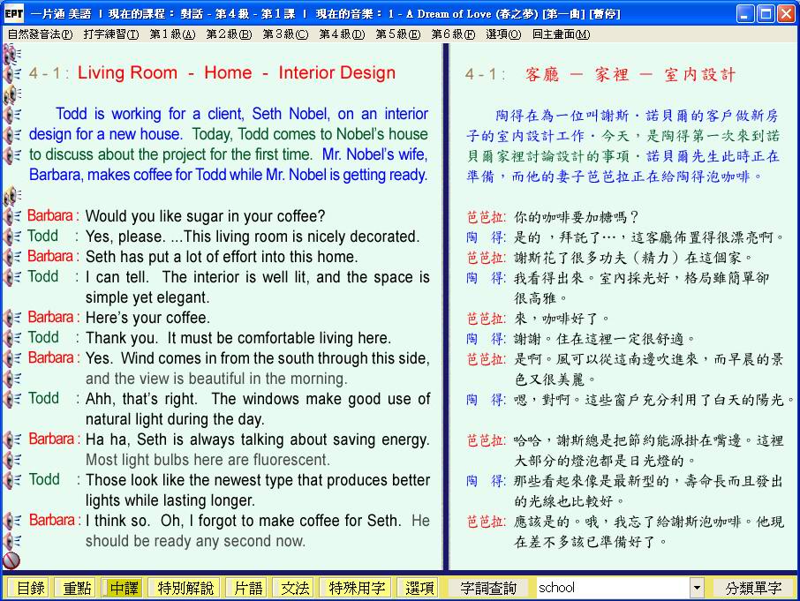This screenshot has width=800, height=601.
Task: Play audio for 'I think so' line
Action: pos(12,521)
